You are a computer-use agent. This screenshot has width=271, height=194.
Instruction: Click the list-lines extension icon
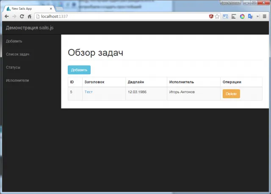(234, 16)
